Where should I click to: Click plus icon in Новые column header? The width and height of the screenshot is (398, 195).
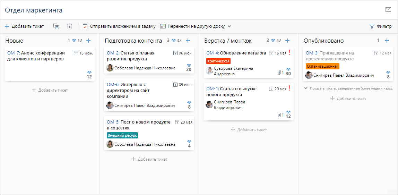coord(88,40)
